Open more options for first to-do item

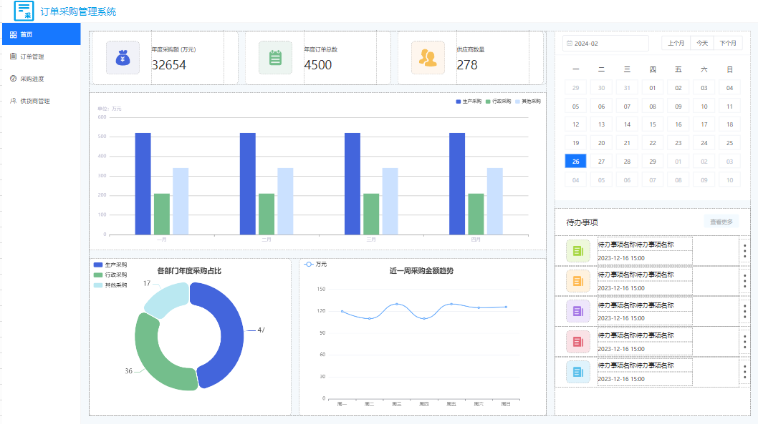(744, 251)
